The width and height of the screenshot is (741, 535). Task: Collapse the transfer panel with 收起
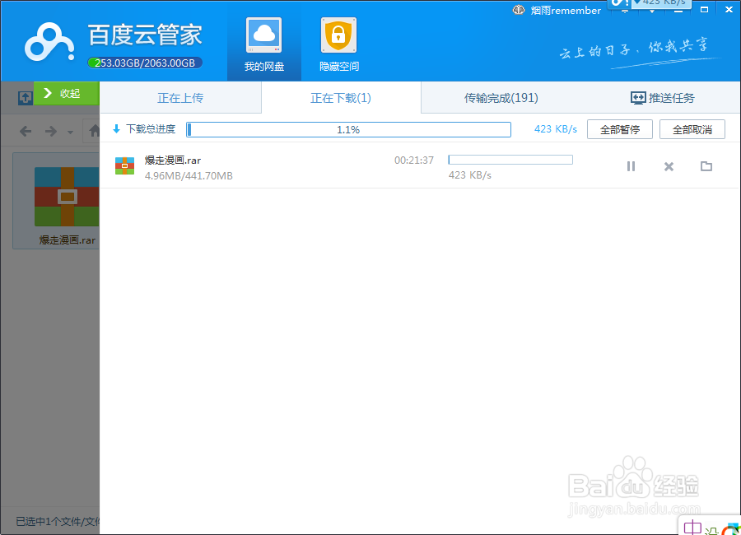67,93
